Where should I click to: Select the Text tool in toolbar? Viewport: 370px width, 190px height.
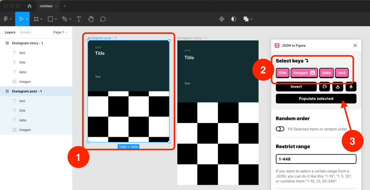click(x=79, y=19)
